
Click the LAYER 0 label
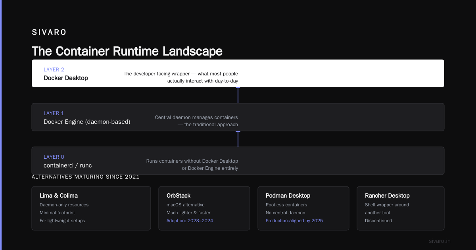(x=54, y=157)
